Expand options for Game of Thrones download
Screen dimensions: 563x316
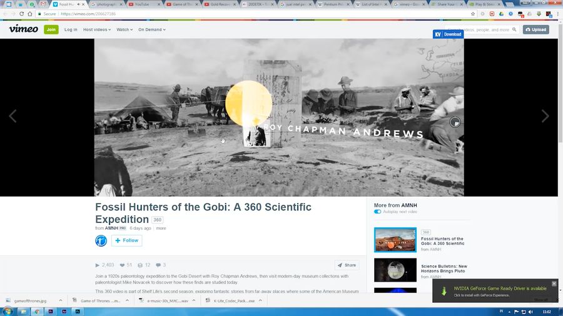[127, 300]
